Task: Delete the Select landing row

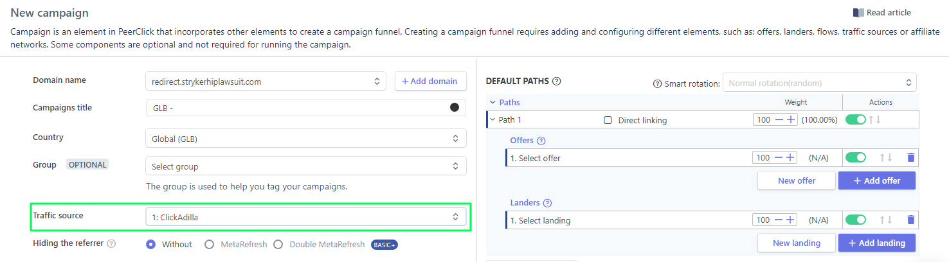Action: click(x=910, y=220)
